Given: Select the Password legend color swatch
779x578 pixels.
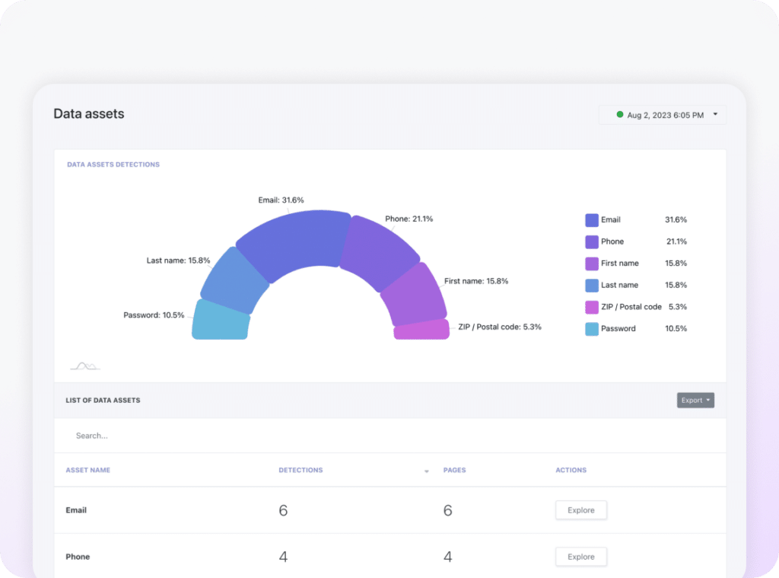Looking at the screenshot, I should (x=592, y=329).
